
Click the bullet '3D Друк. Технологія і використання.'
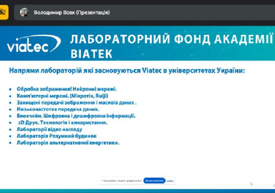[63, 123]
